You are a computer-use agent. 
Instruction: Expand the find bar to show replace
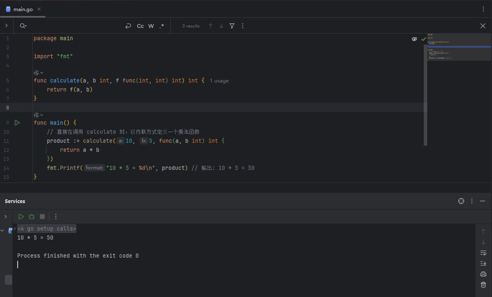tap(6, 26)
